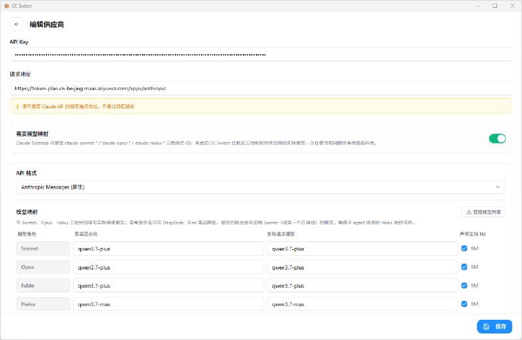The height and width of the screenshot is (340, 522).
Task: Click the 实际请求模型 column header
Action: 281,234
